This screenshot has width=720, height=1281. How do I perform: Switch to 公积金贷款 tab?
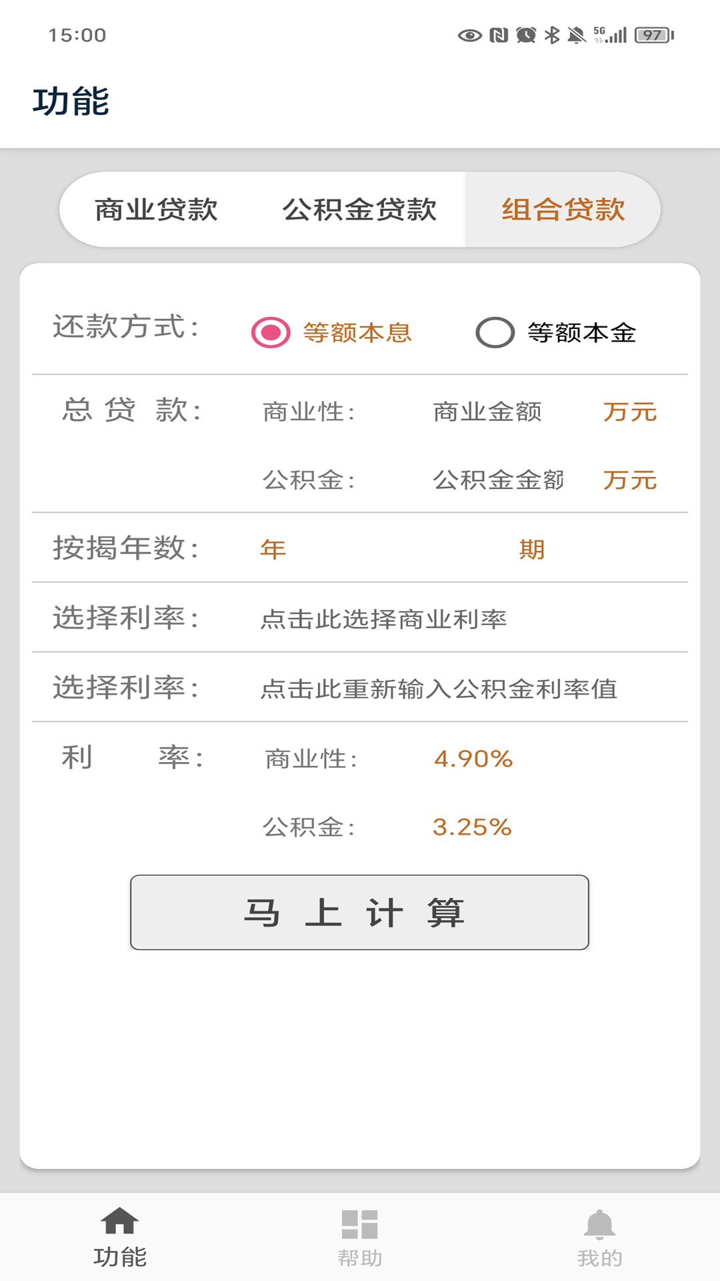359,209
